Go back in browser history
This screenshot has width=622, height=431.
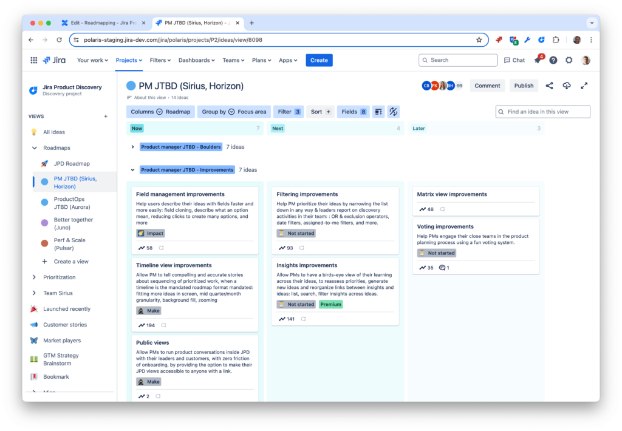31,39
